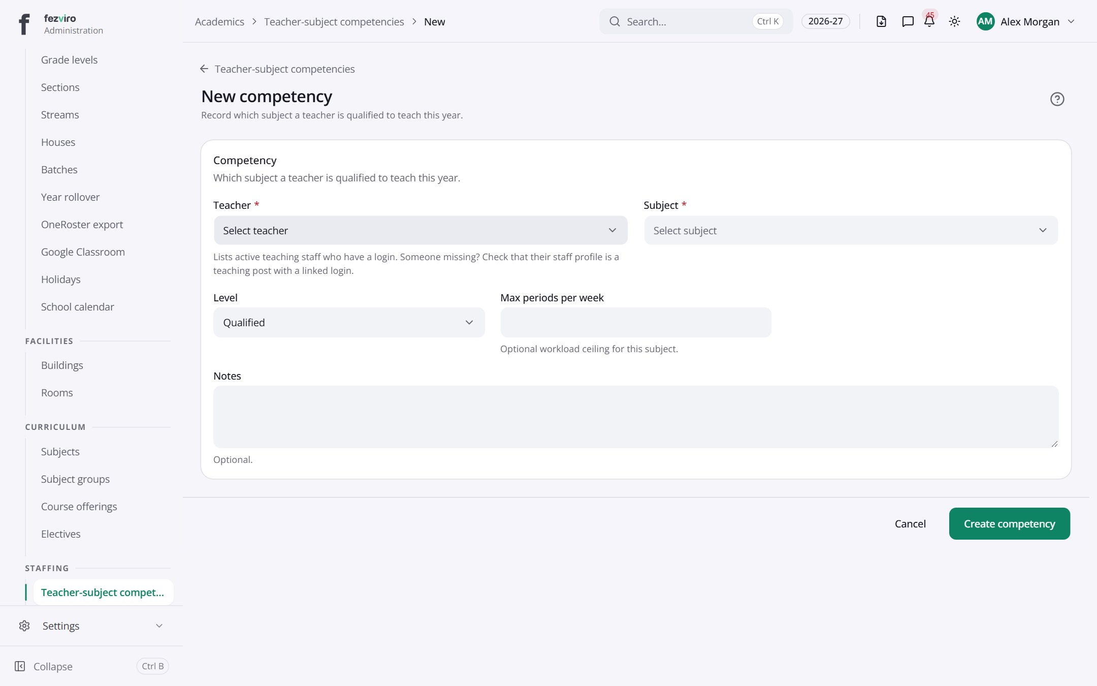Open the Alex Morgan account menu chevron
Screen dimensions: 1097x686
coord(1071,21)
